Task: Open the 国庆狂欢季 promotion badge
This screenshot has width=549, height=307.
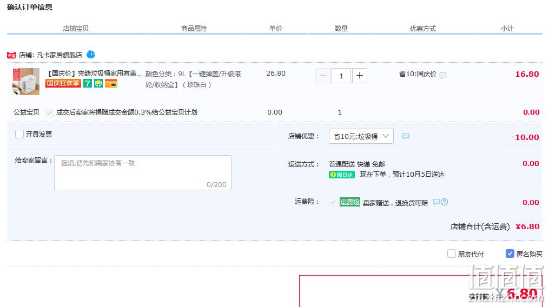Action: pos(63,83)
